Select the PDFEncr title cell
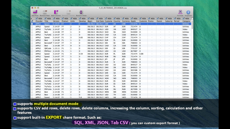 click(48, 51)
